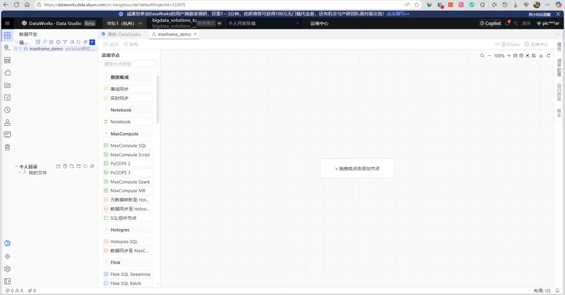
Task: Refresh the personal directory section
Action: click(x=86, y=166)
